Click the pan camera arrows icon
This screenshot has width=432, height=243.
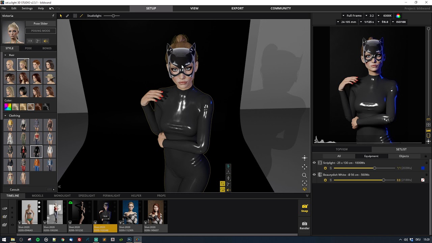(304, 167)
